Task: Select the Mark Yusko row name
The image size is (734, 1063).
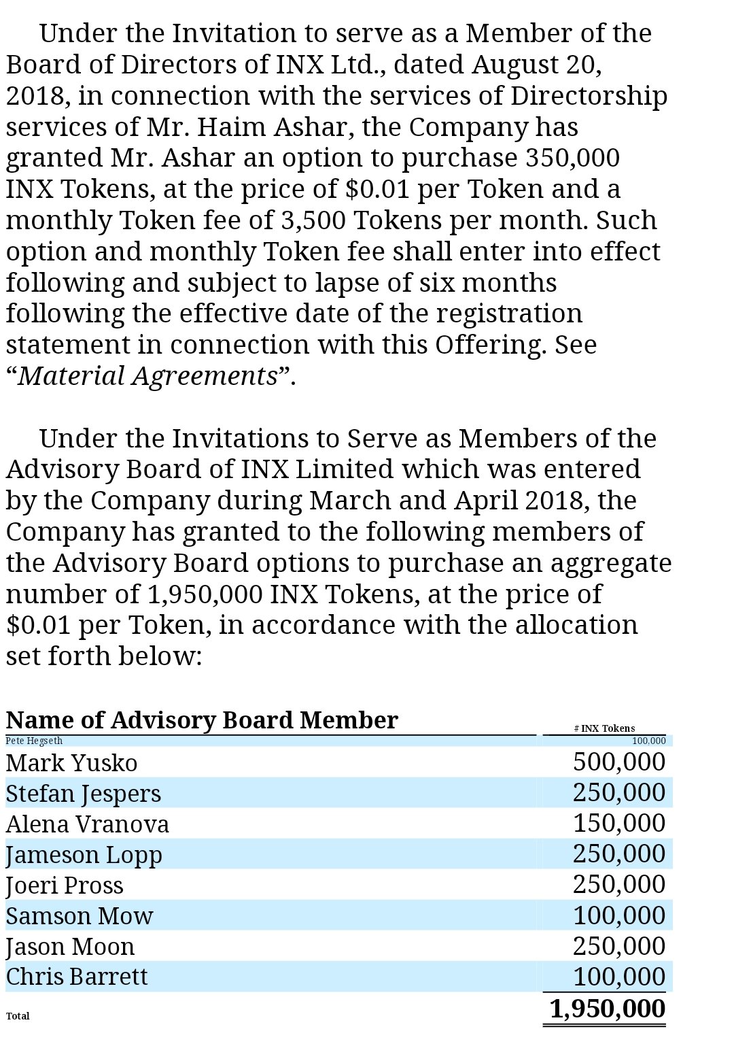Action: pos(71,762)
